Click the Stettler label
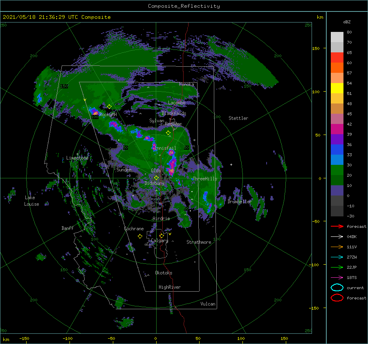 pyautogui.click(x=238, y=118)
